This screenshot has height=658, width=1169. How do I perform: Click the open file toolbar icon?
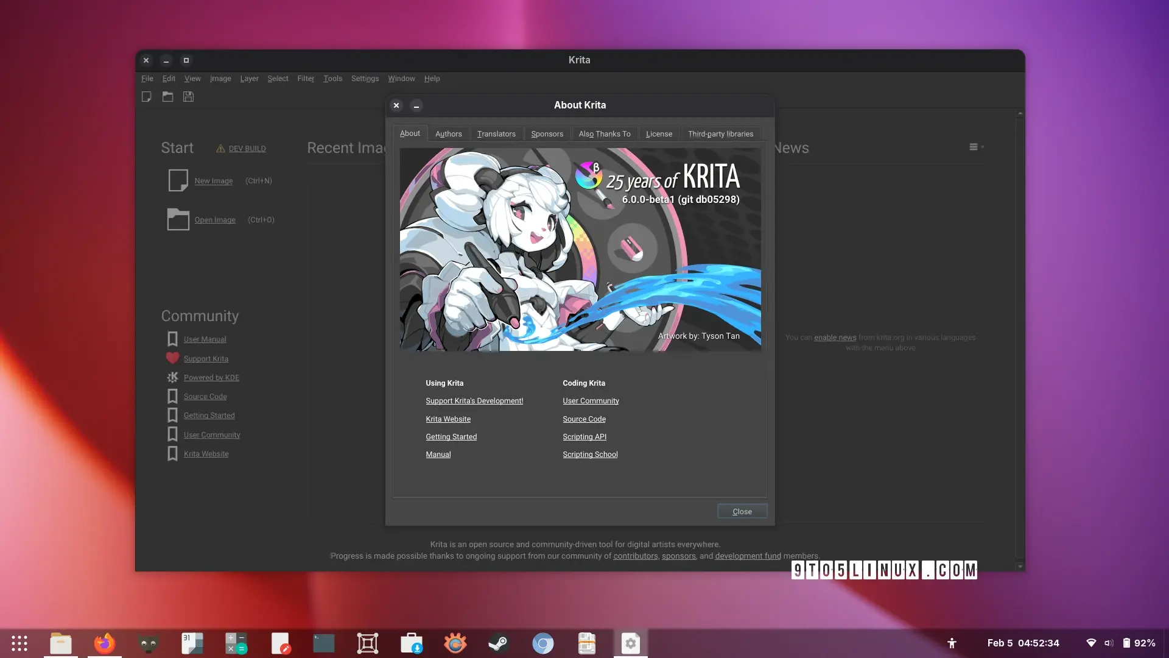point(167,97)
